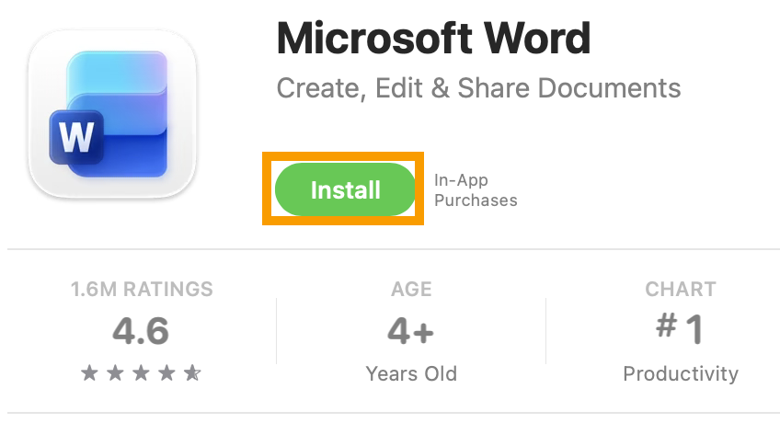Click the first rating star
Viewport: 780px width, 423px height.
[x=90, y=373]
